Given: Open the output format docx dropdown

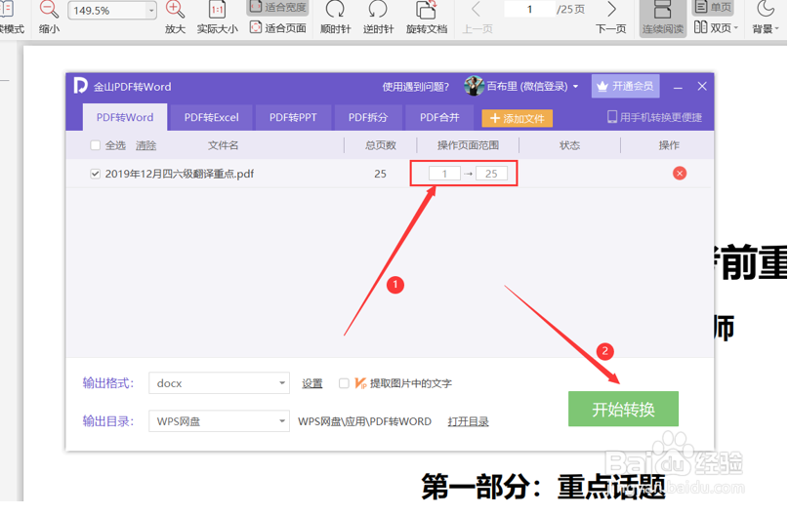Looking at the screenshot, I should (x=219, y=383).
